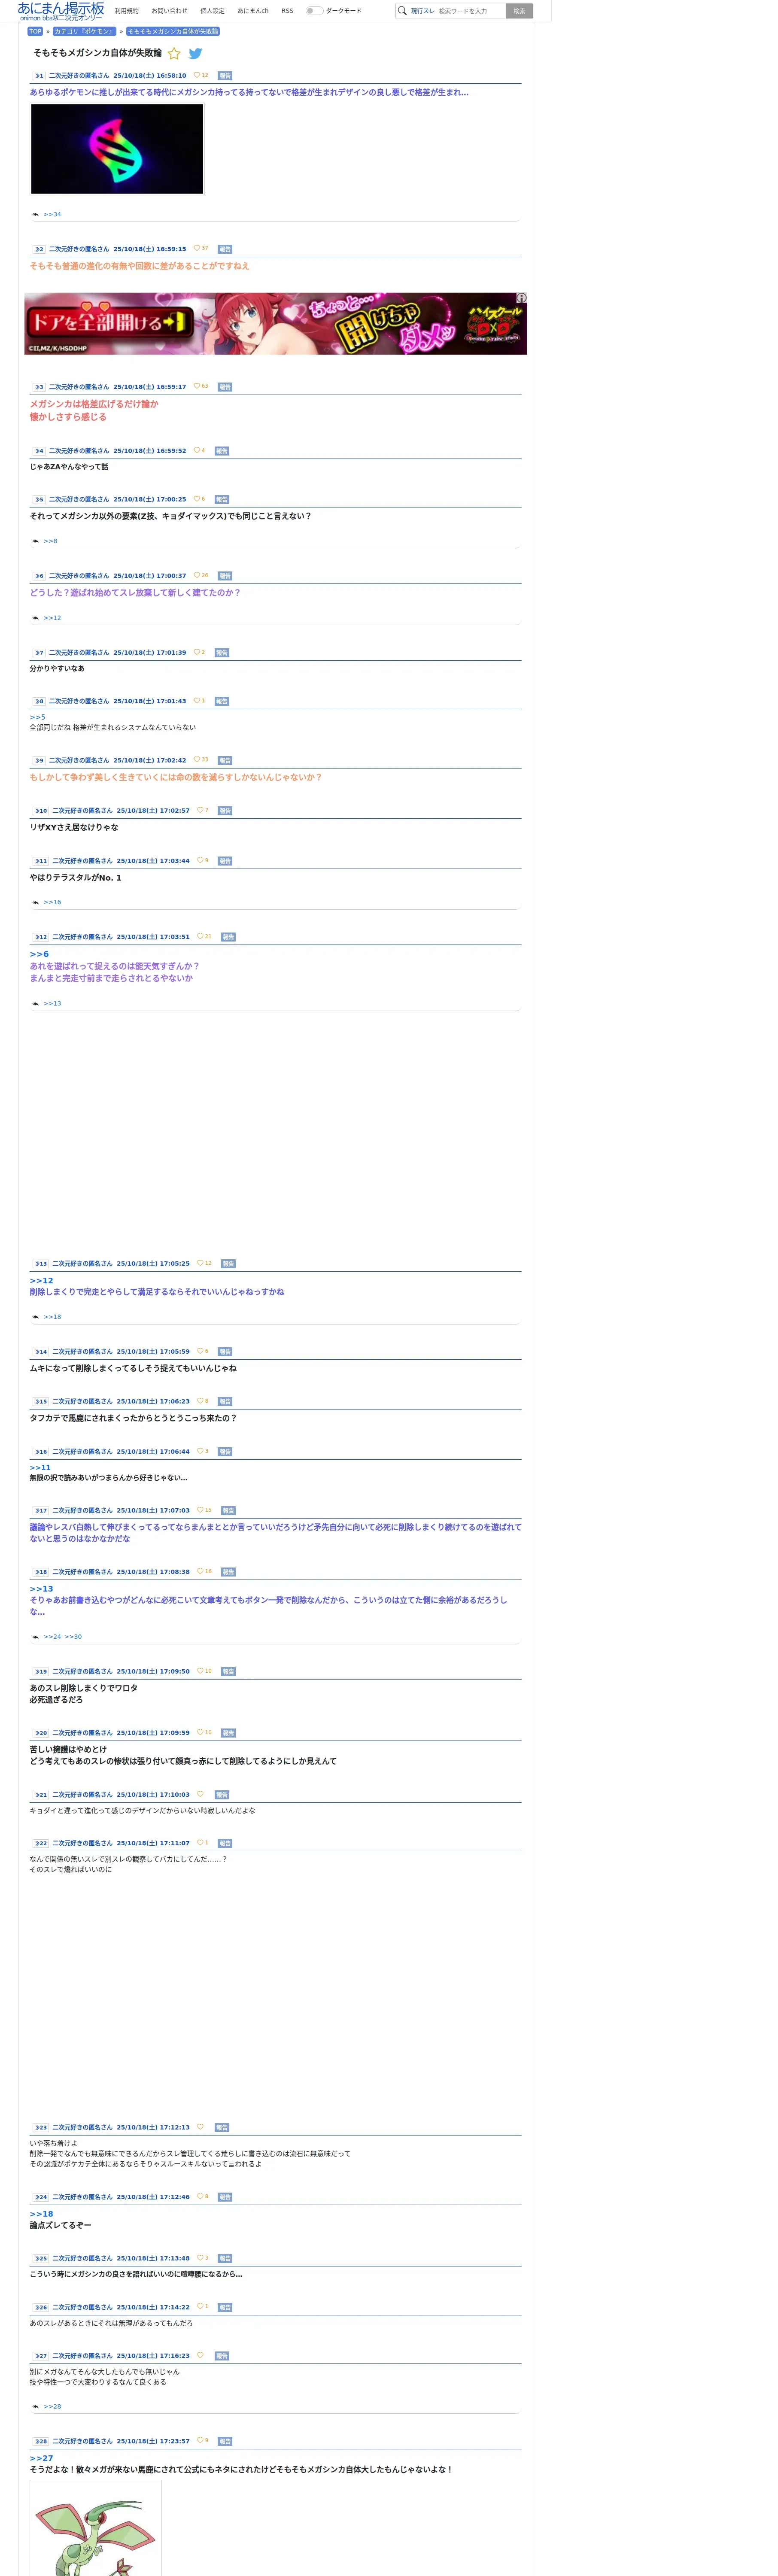Viewport: 778px width, 2576px height.
Task: Click the あにまん掲示板 site logo
Action: [60, 11]
